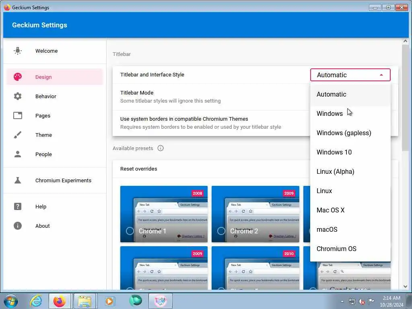This screenshot has width=412, height=309.
Task: Choose plain Linux option
Action: (350, 191)
